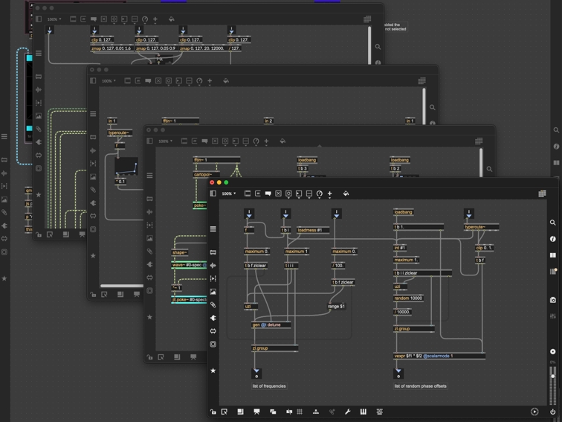Click vertical scrollbar in the zmap back window

369,45
